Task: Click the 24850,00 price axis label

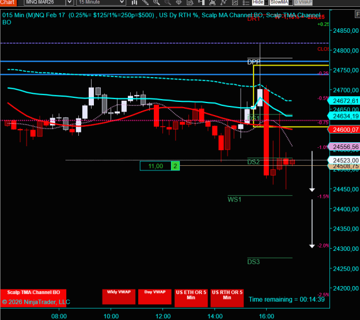Action: (x=346, y=31)
